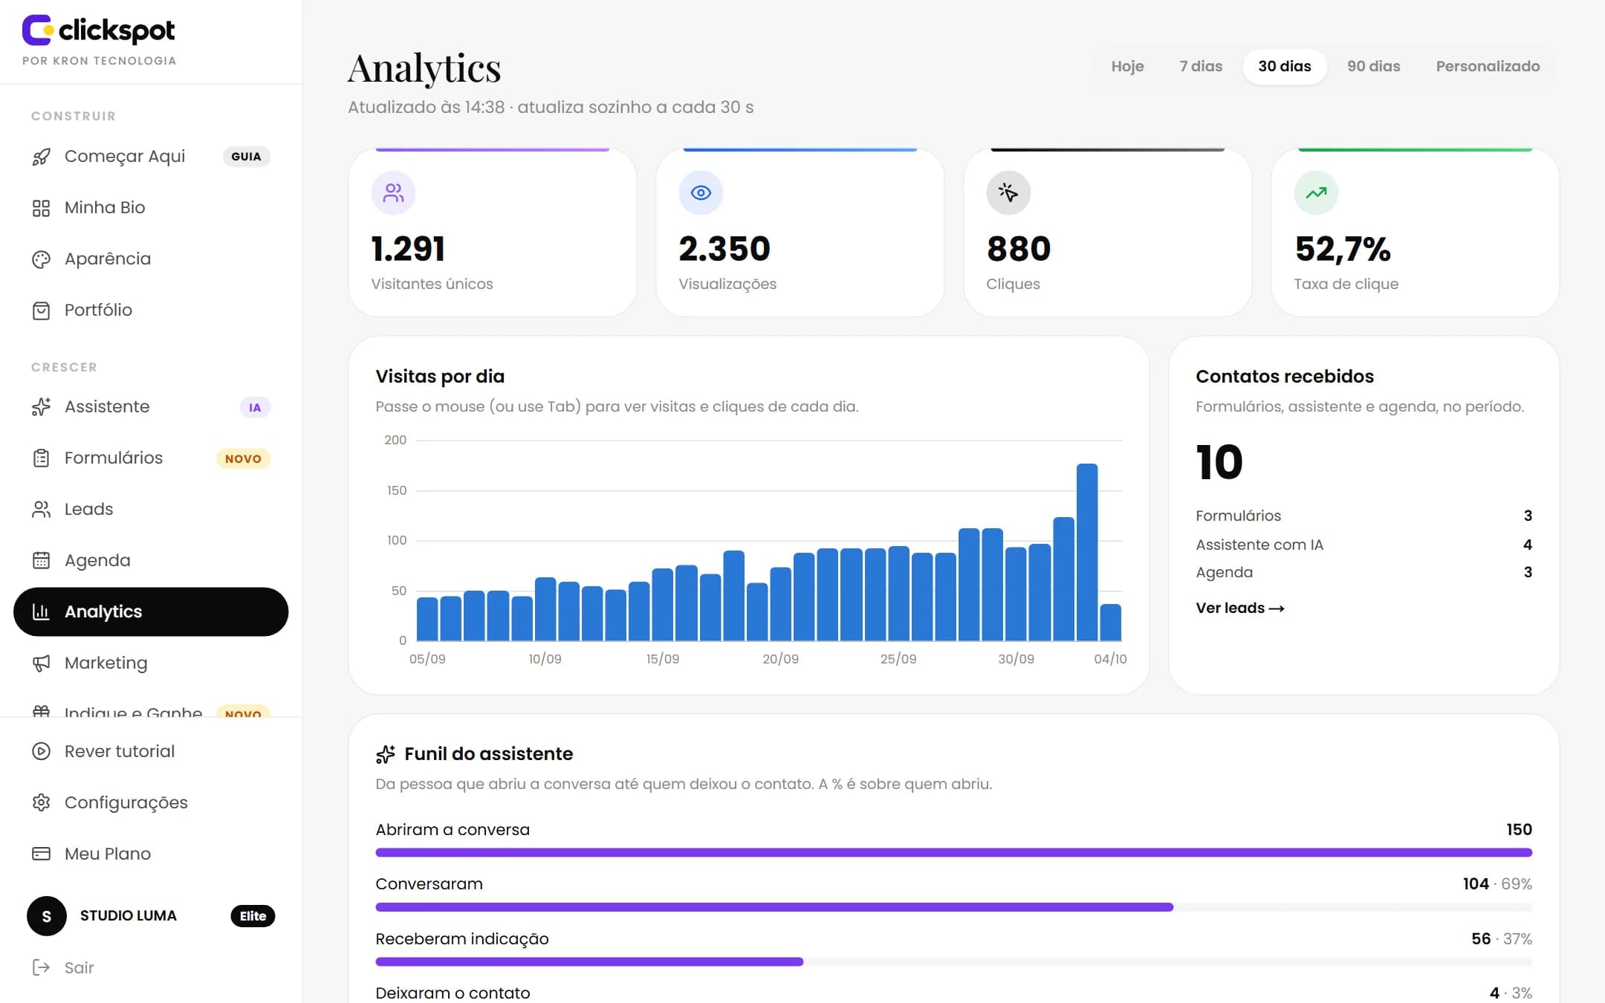This screenshot has height=1003, width=1605.
Task: Click the STUDIO LUMA avatar
Action: tap(47, 916)
